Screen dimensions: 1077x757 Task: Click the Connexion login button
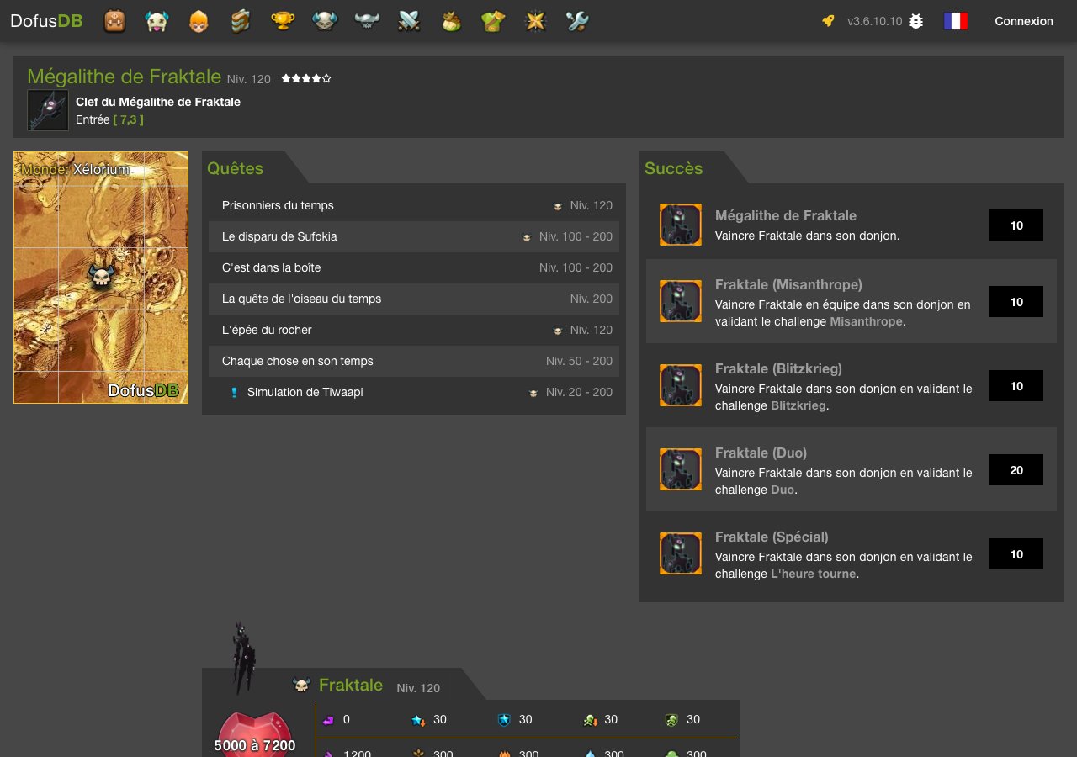pyautogui.click(x=1024, y=21)
